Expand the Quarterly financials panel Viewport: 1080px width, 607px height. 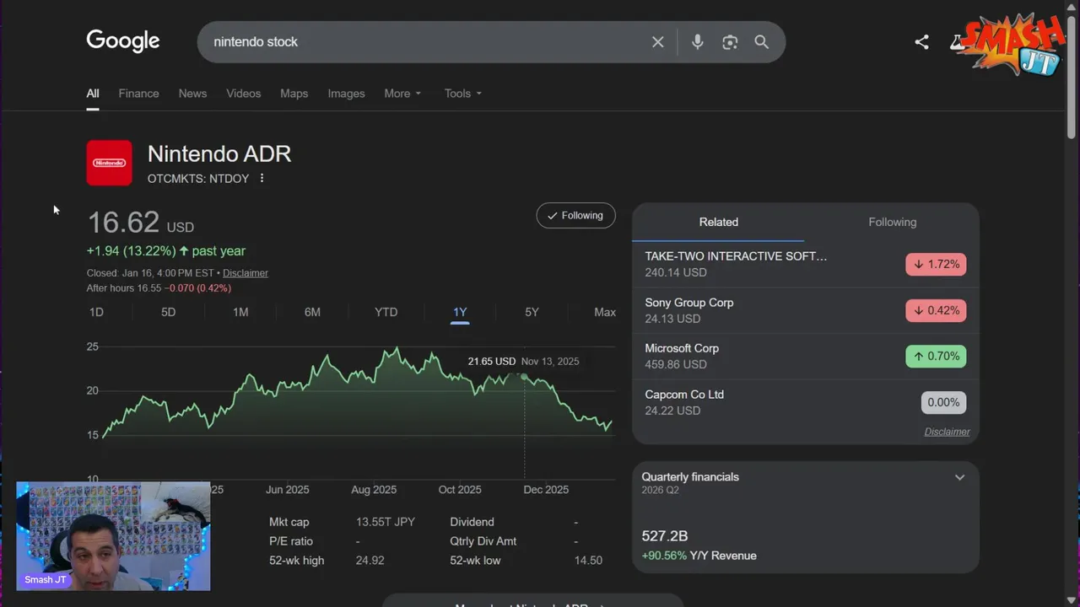click(x=959, y=477)
